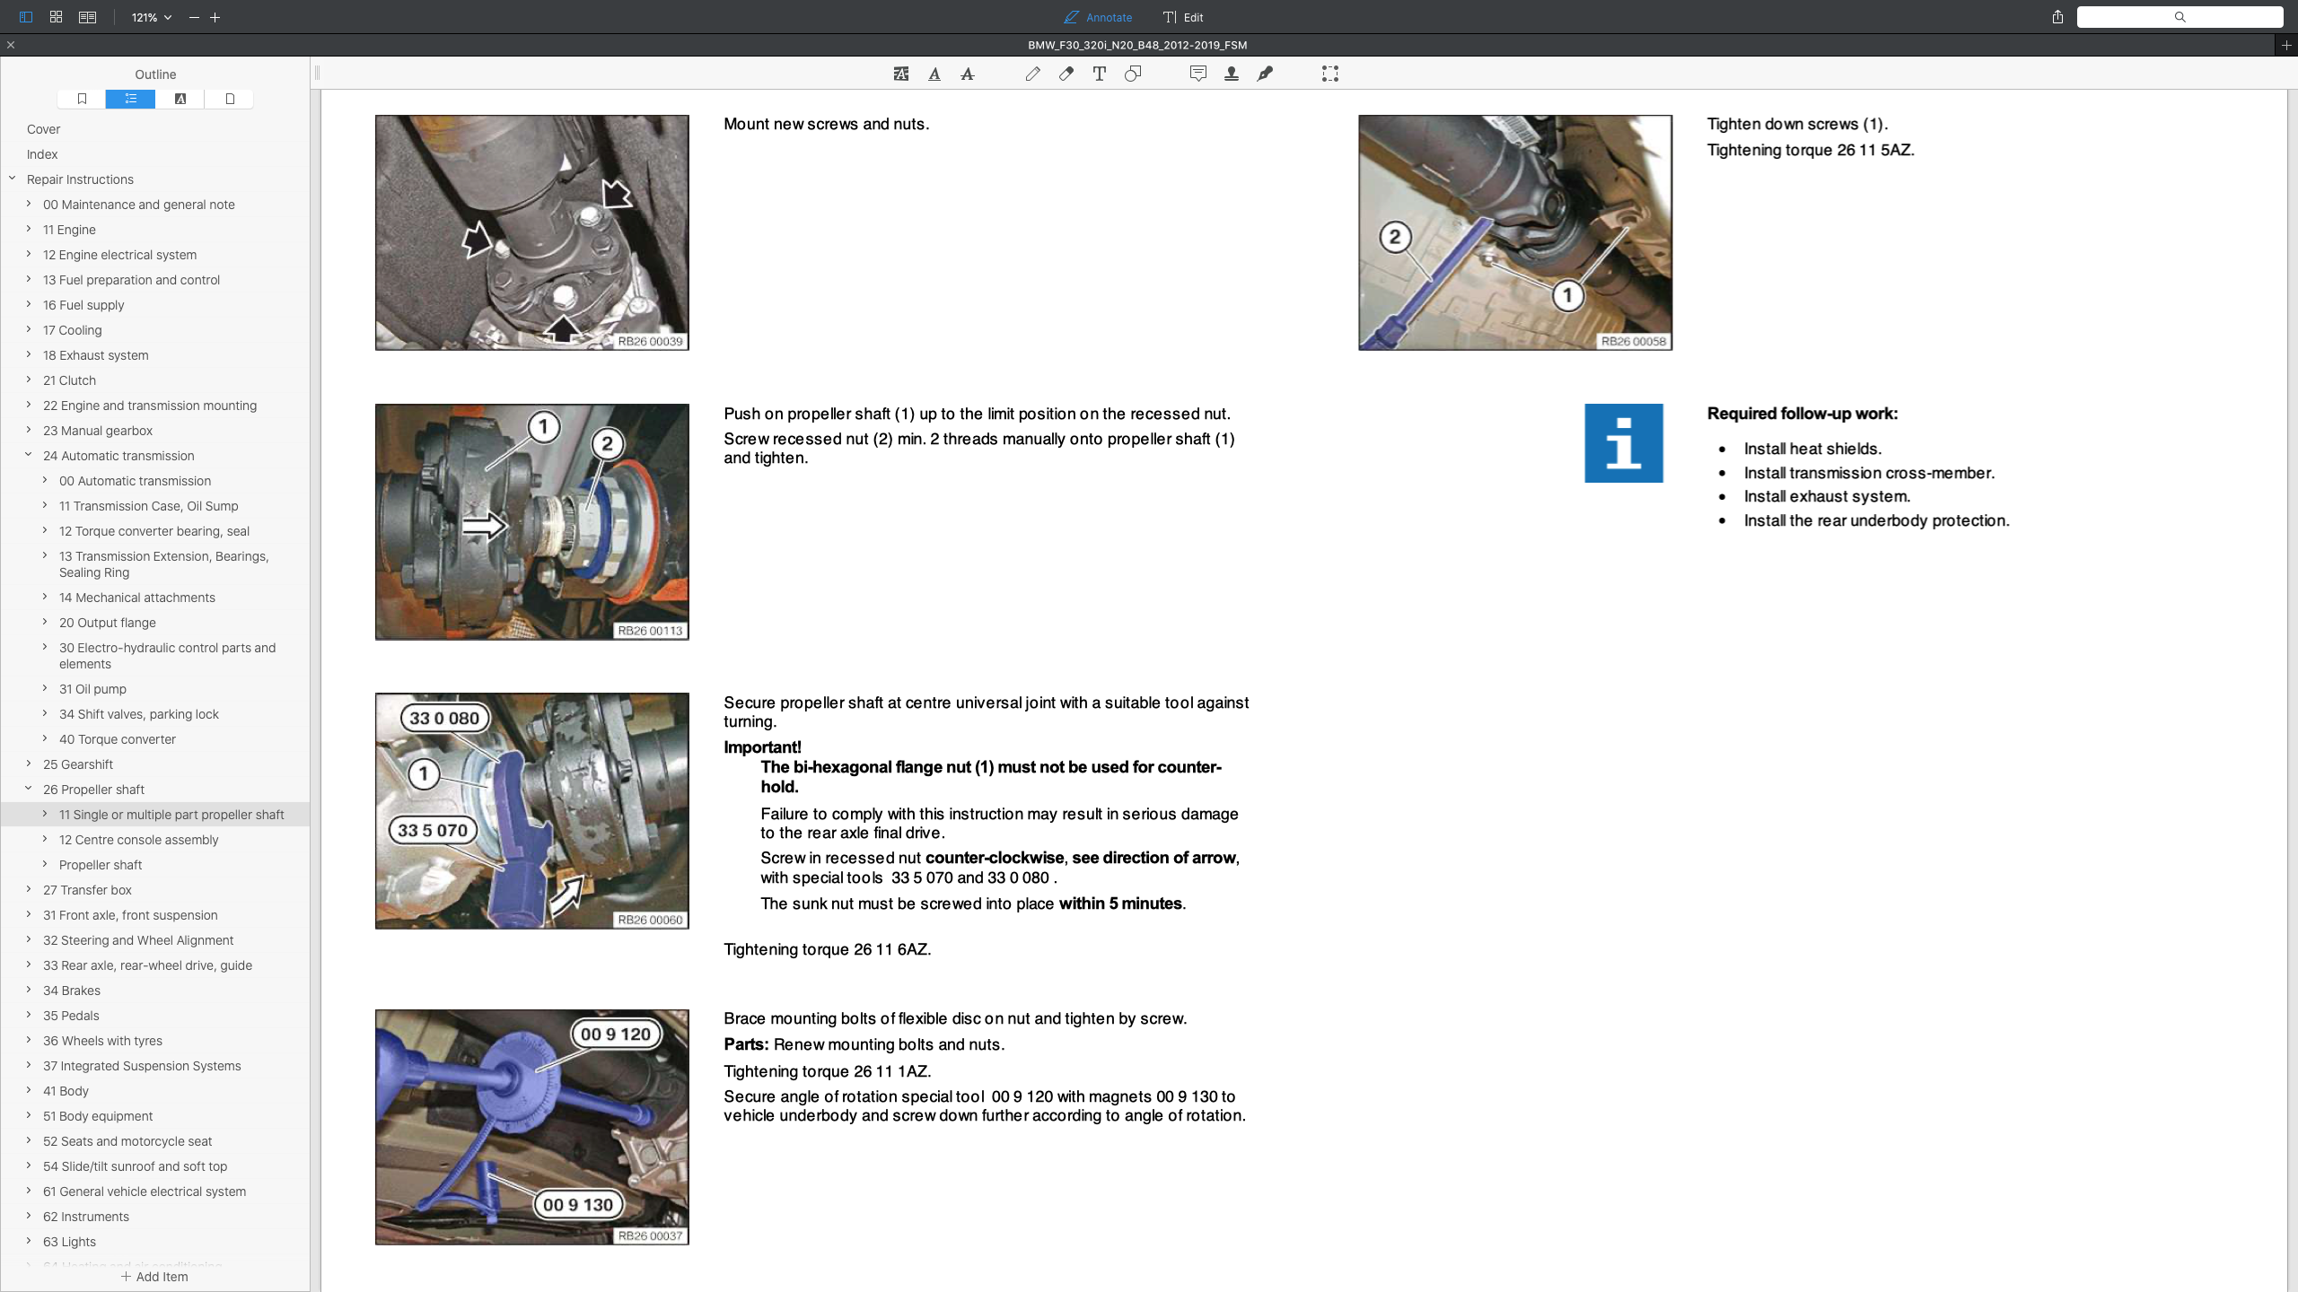Expand 12 Engine electrical system
Viewport: 2298px width, 1292px height.
point(29,254)
